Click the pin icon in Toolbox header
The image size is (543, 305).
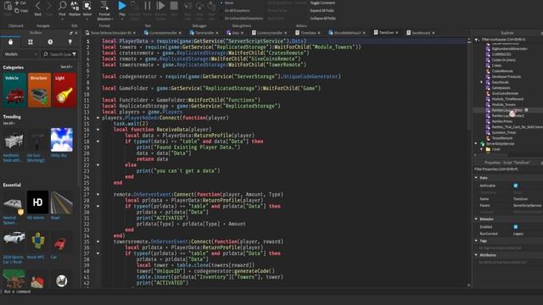pos(71,33)
